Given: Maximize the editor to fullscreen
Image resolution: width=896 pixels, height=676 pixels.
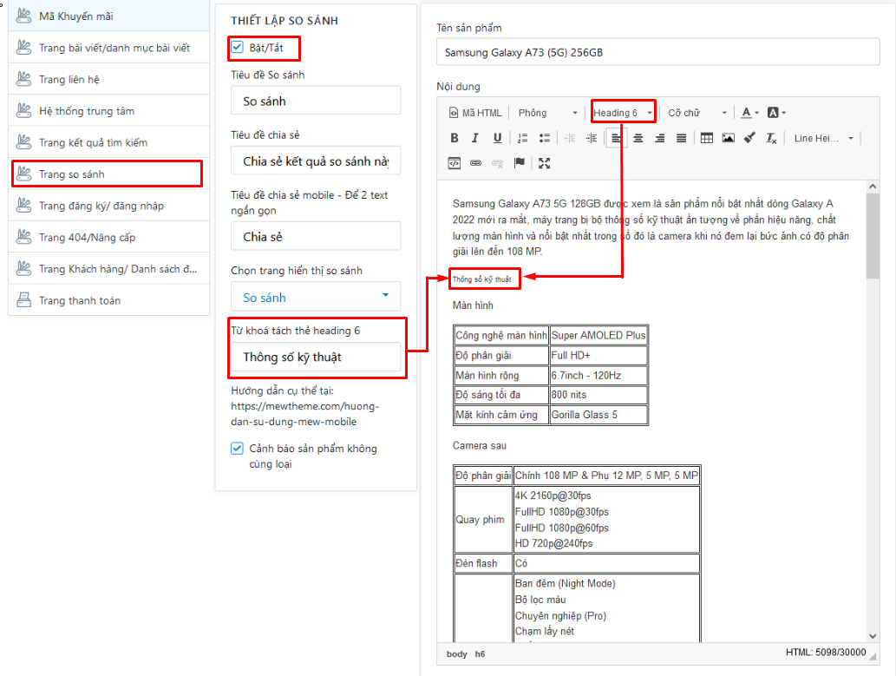Looking at the screenshot, I should click(544, 163).
